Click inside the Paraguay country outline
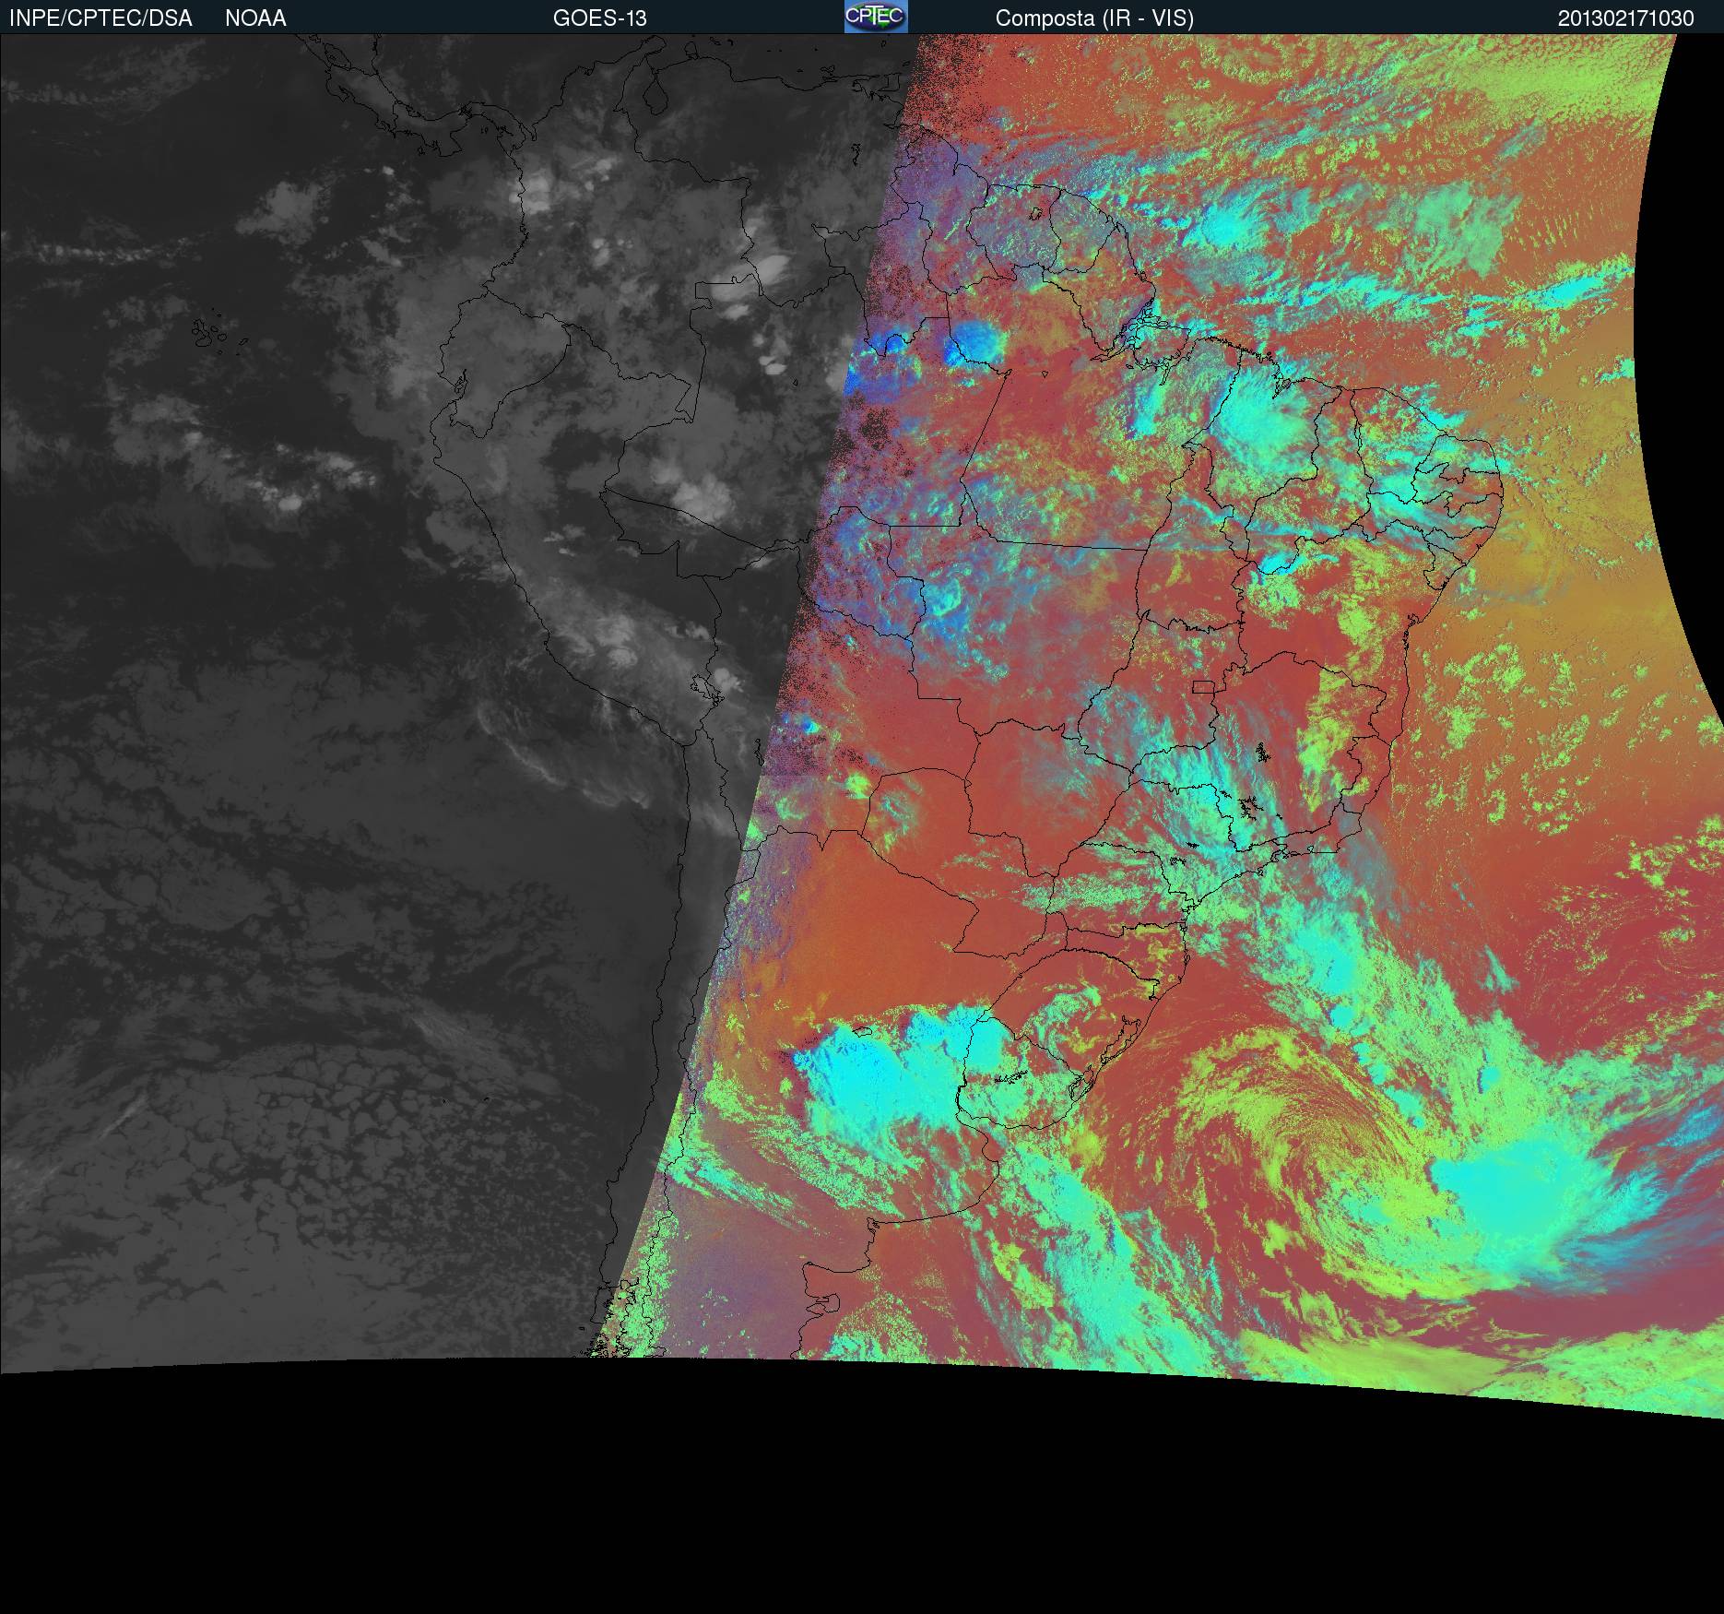 [x=996, y=885]
